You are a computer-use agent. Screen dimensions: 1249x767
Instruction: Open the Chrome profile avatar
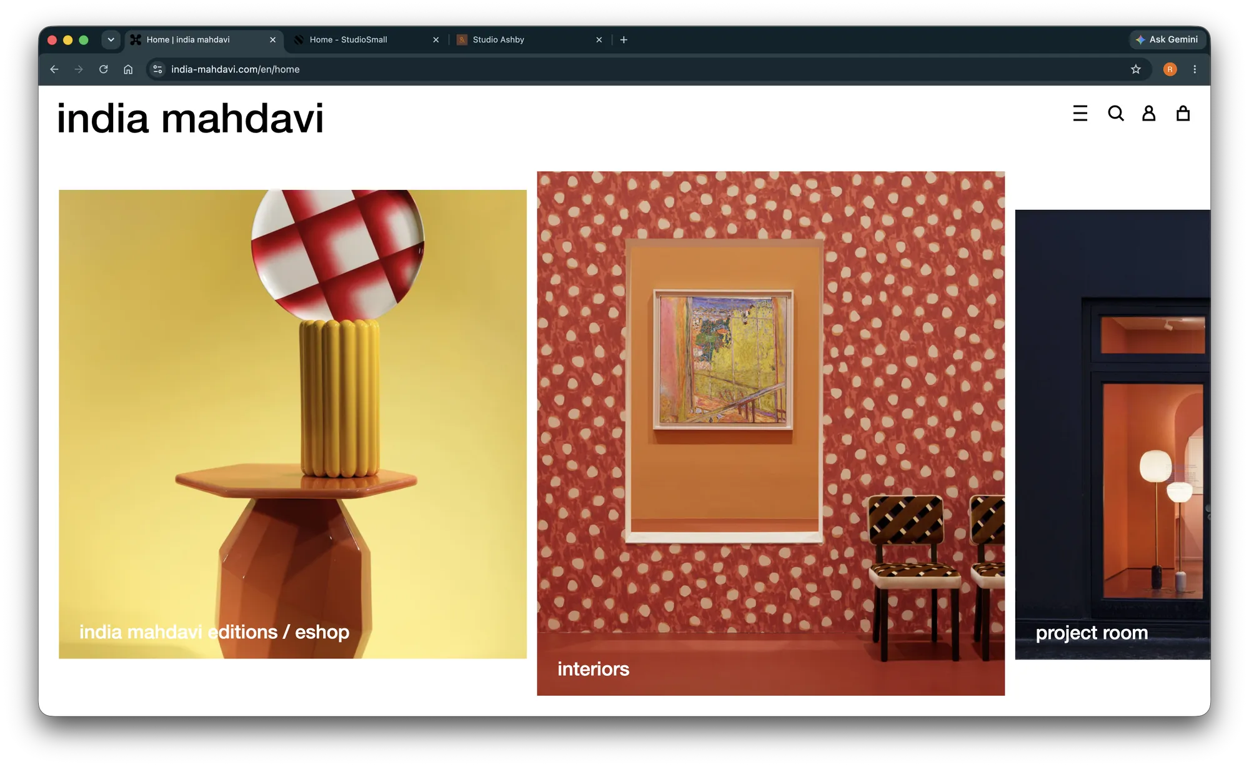(x=1170, y=69)
